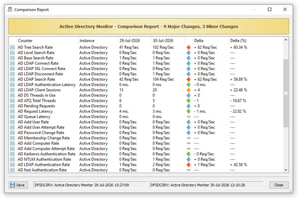Click the Save button
Image resolution: width=298 pixels, height=198 pixels.
point(18,185)
